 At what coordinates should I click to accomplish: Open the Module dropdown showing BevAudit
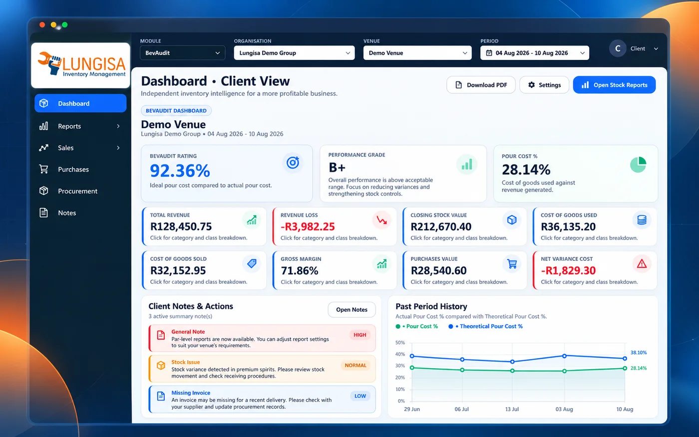[x=182, y=53]
